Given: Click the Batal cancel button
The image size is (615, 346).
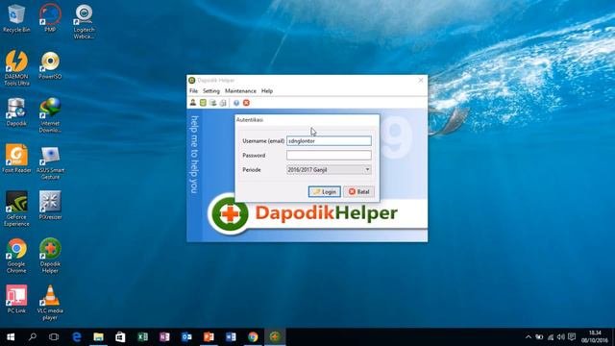Looking at the screenshot, I should (358, 192).
